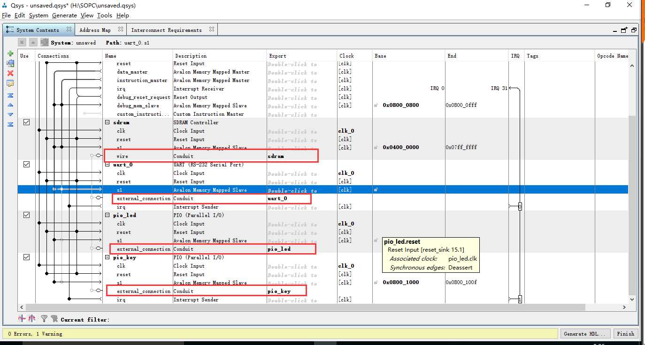
Task: Click the Move to top arrow icon
Action: [x=10, y=95]
